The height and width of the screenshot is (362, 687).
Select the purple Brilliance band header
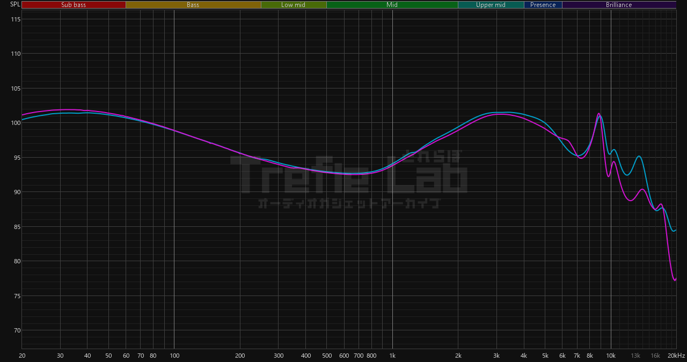[x=619, y=5]
